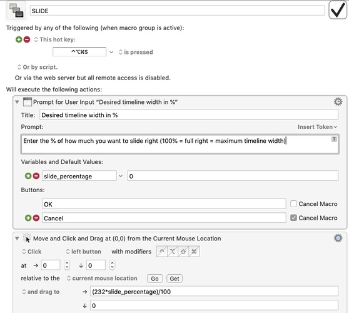The width and height of the screenshot is (349, 313).
Task: Open the slide_percentage variable dropdown
Action: pyautogui.click(x=121, y=176)
